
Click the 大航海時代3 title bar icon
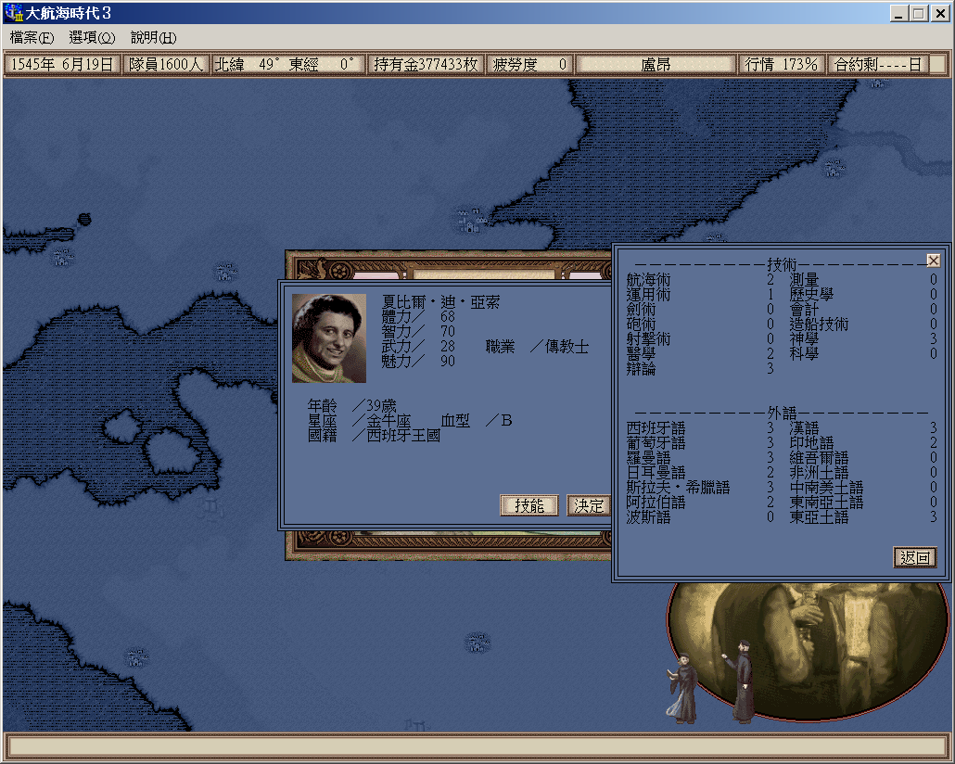click(x=13, y=13)
